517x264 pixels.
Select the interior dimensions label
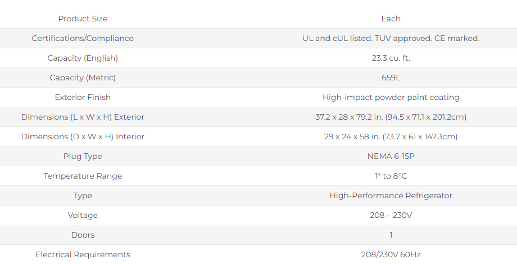point(83,136)
